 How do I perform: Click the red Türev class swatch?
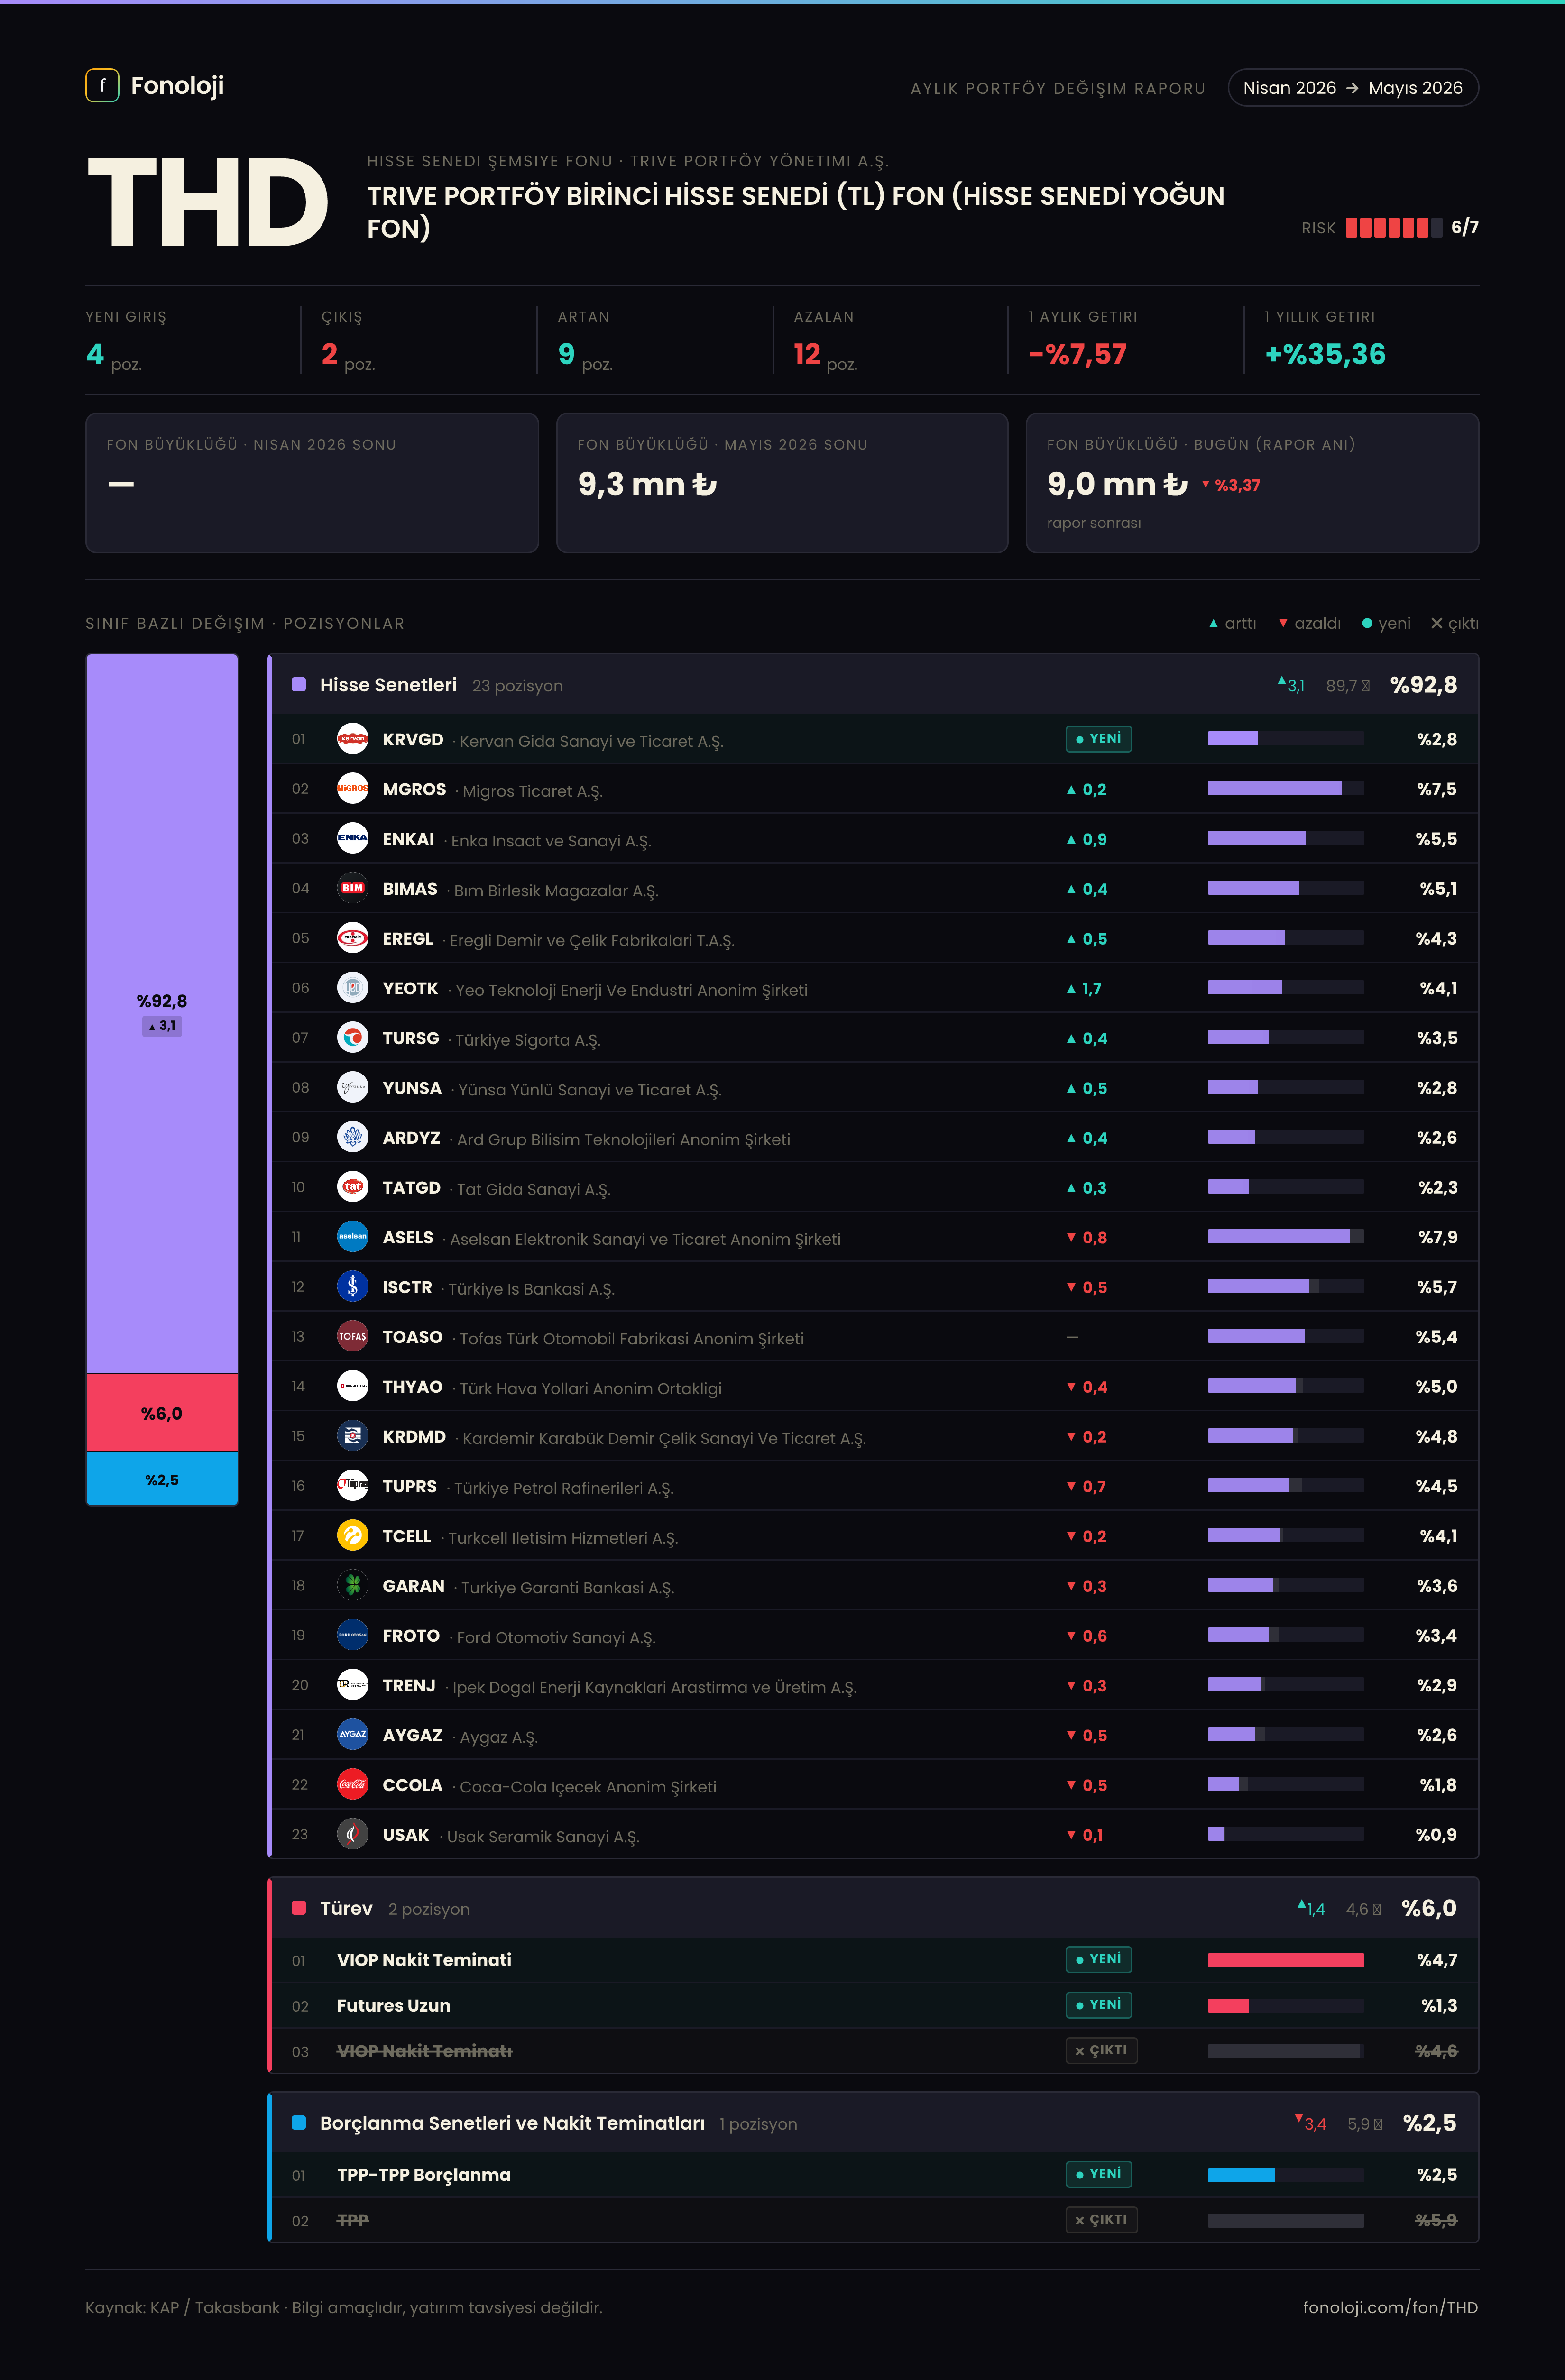(298, 1908)
